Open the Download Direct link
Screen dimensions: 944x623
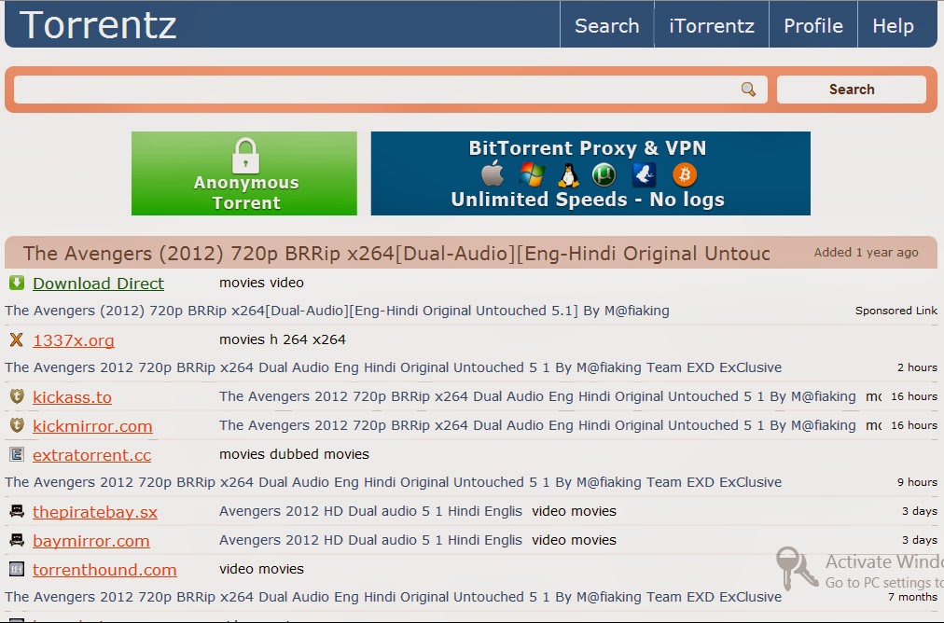pyautogui.click(x=98, y=283)
